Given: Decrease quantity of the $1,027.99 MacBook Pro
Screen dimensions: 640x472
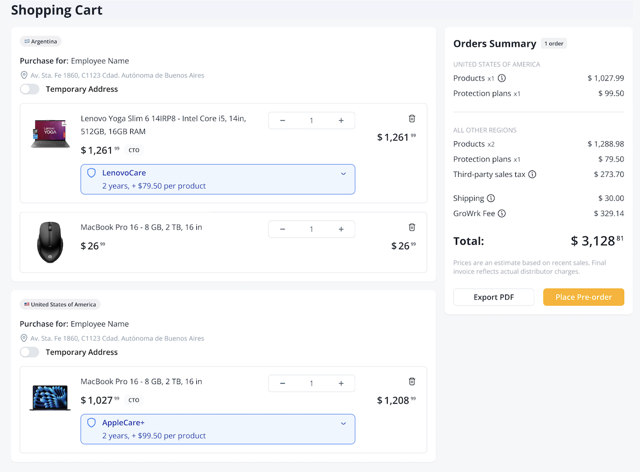Looking at the screenshot, I should click(283, 384).
